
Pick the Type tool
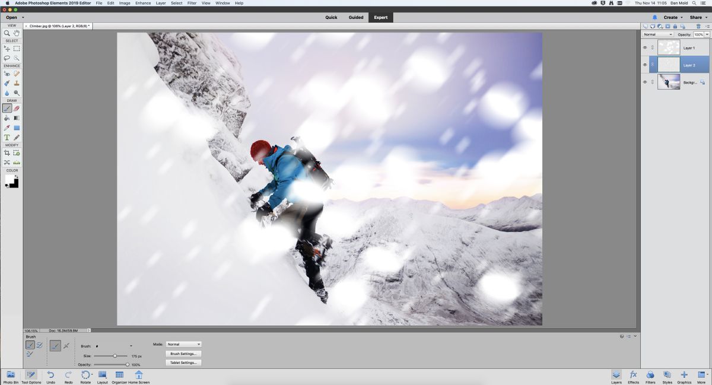click(x=6, y=137)
